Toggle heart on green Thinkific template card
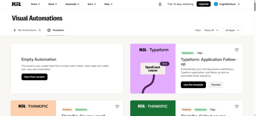The height and width of the screenshot is (116, 256). (x=237, y=106)
